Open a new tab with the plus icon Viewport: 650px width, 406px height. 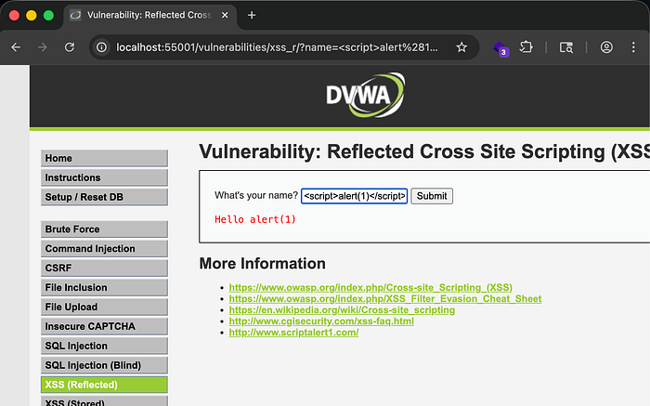(x=252, y=16)
